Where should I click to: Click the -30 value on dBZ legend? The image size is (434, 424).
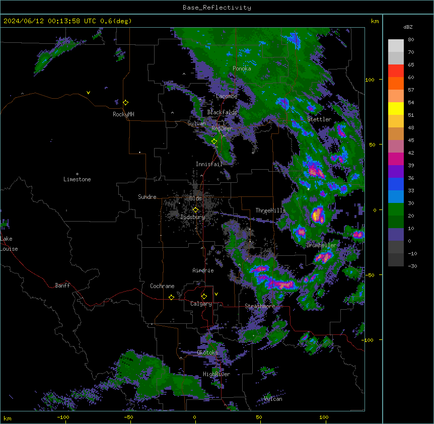pos(412,266)
